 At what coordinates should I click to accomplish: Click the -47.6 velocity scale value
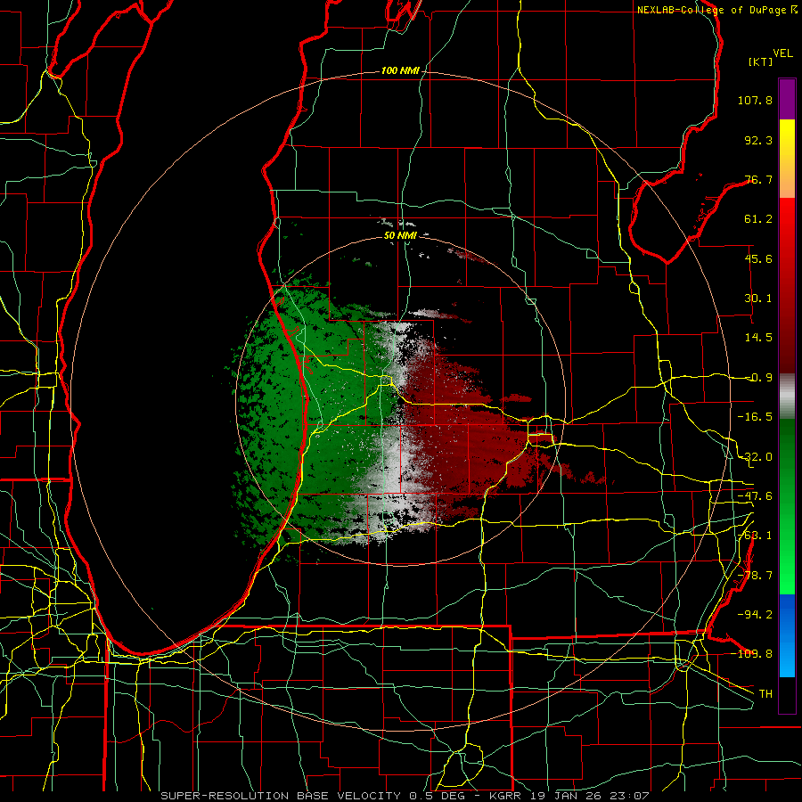pos(755,496)
